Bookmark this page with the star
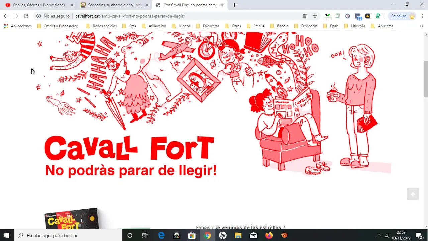Image resolution: width=428 pixels, height=241 pixels. (315, 16)
